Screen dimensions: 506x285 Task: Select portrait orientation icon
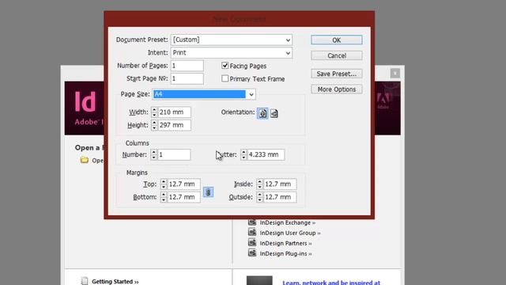point(262,113)
